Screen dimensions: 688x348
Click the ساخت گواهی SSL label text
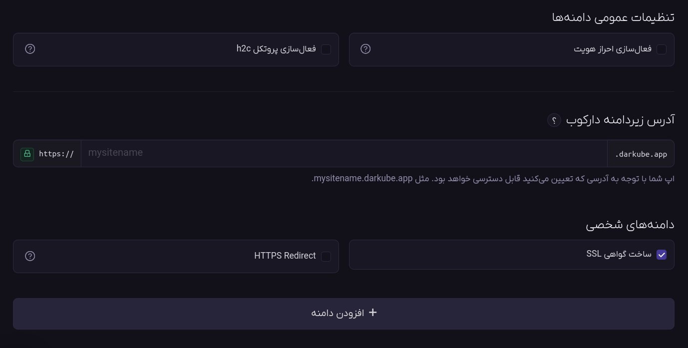[x=619, y=254]
